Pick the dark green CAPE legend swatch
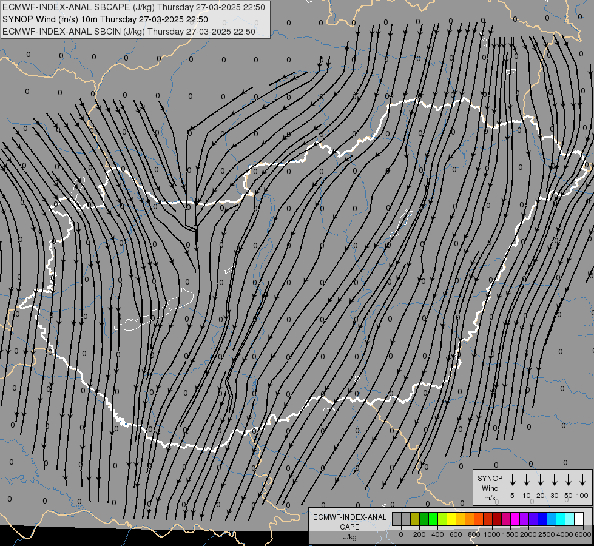Image resolution: width=594 pixels, height=546 pixels. point(424,519)
